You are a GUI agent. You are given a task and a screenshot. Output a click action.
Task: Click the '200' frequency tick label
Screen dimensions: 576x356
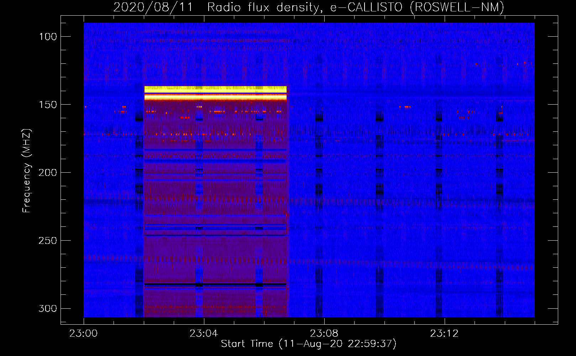tap(48, 173)
